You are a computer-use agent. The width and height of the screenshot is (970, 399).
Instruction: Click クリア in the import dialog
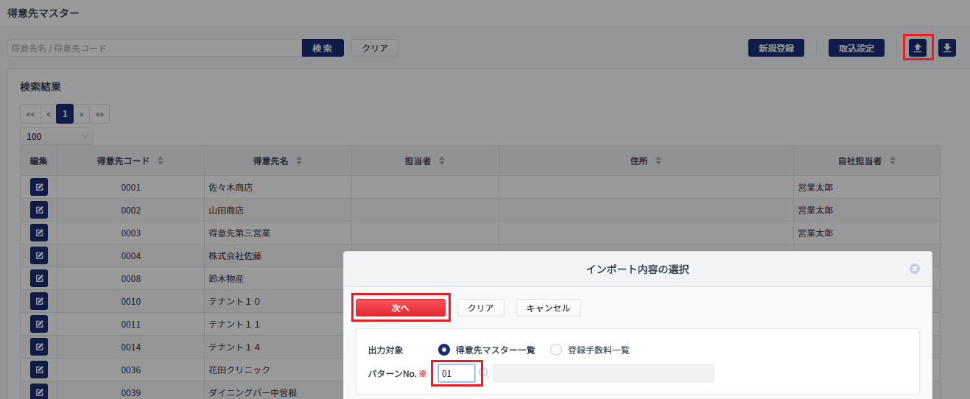(481, 308)
